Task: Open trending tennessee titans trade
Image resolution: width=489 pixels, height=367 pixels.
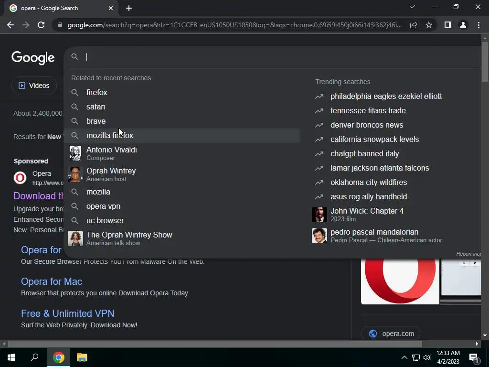Action: (x=368, y=110)
